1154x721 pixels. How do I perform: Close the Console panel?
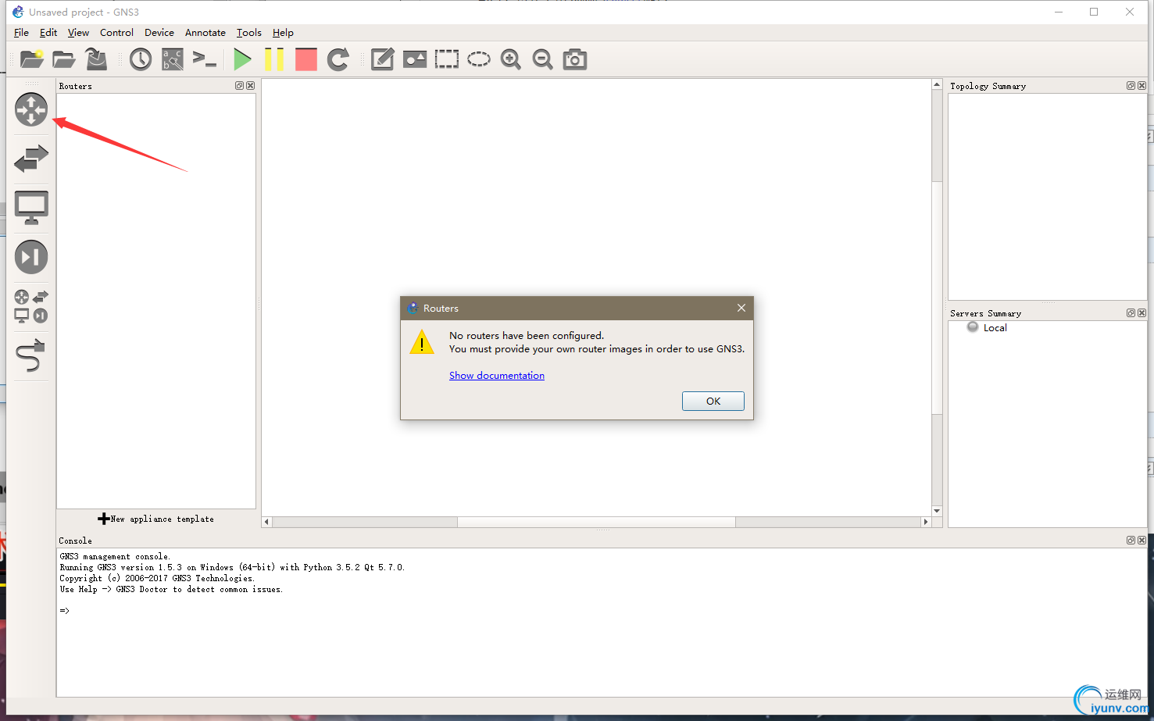point(1141,541)
